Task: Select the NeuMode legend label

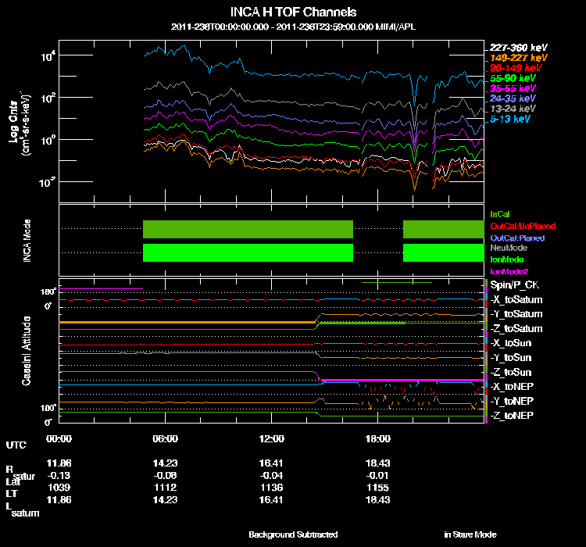Action: click(509, 248)
